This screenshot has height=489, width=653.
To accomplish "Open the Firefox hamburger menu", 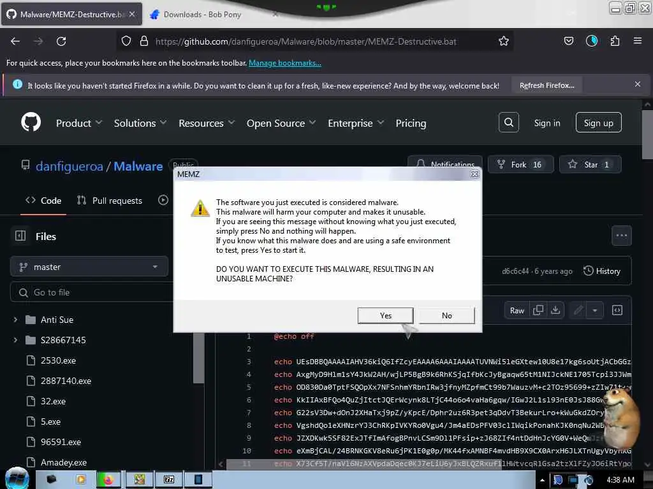I will (x=638, y=41).
